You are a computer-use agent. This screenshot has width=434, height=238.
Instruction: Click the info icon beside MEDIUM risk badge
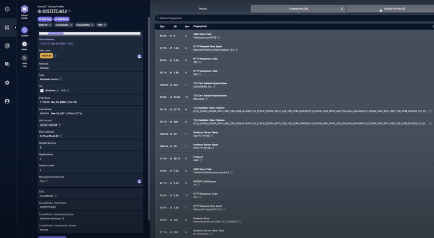pyautogui.click(x=56, y=56)
